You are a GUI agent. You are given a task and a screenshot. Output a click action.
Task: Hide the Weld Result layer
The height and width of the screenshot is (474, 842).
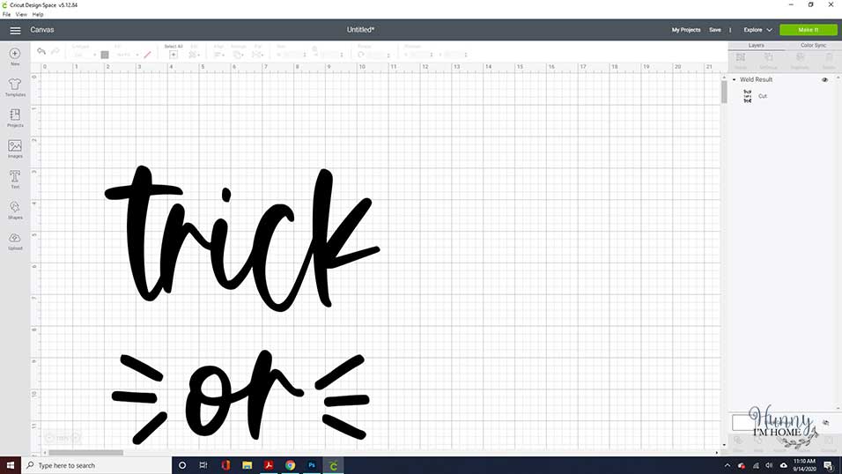point(824,79)
